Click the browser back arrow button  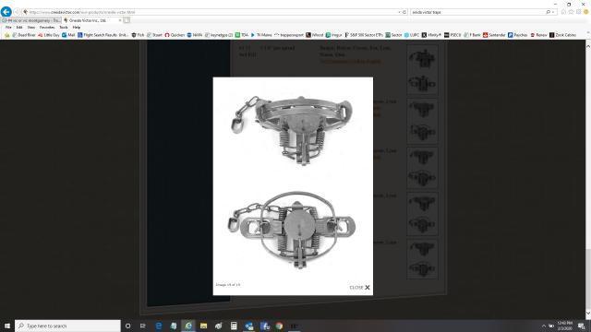click(6, 12)
